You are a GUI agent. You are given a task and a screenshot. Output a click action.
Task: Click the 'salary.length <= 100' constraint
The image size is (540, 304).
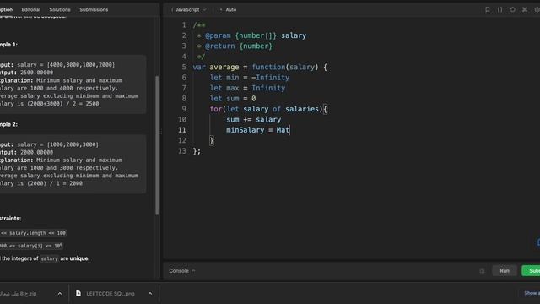33,233
